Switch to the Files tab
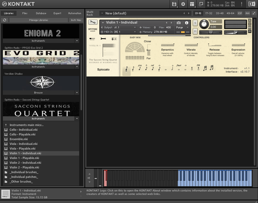The image size is (258, 203). click(25, 13)
